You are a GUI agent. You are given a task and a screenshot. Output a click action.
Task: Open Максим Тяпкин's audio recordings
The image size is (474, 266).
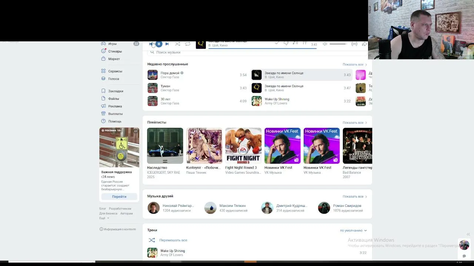coord(226,208)
